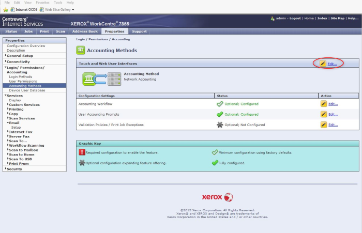This screenshot has height=233, width=362.
Task: Expand the Security section in sidebar
Action: [14, 169]
